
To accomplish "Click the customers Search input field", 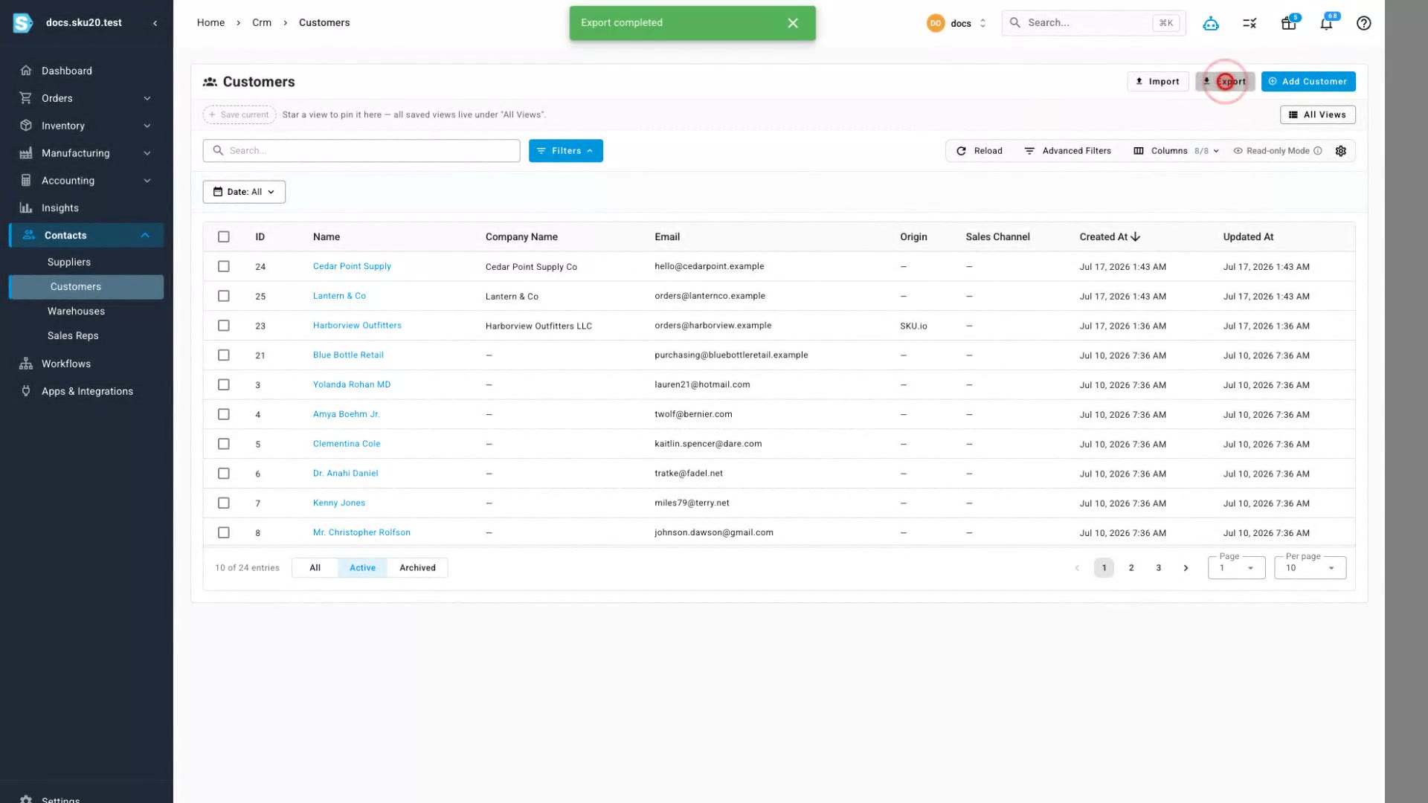I will click(x=361, y=151).
